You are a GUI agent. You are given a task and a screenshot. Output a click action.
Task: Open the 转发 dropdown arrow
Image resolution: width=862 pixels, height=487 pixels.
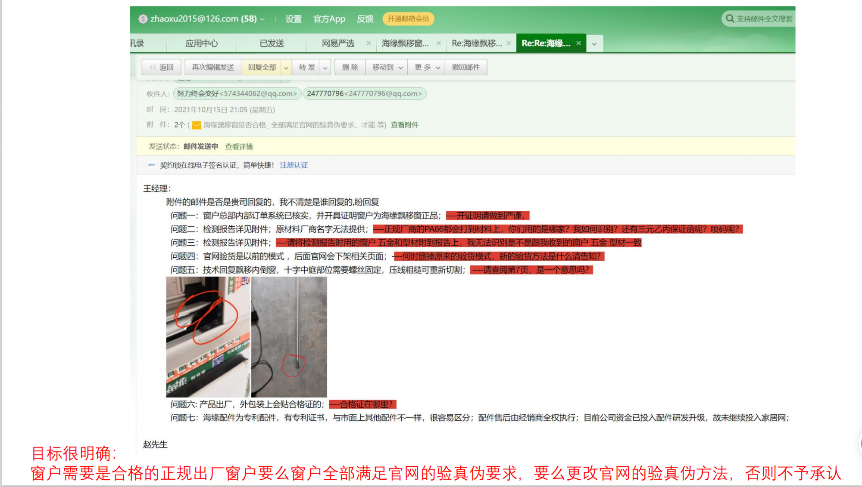coord(325,68)
